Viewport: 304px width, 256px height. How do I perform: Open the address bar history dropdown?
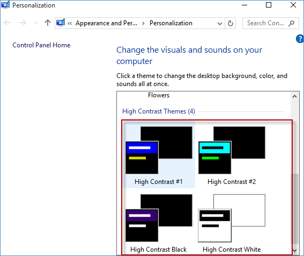220,24
